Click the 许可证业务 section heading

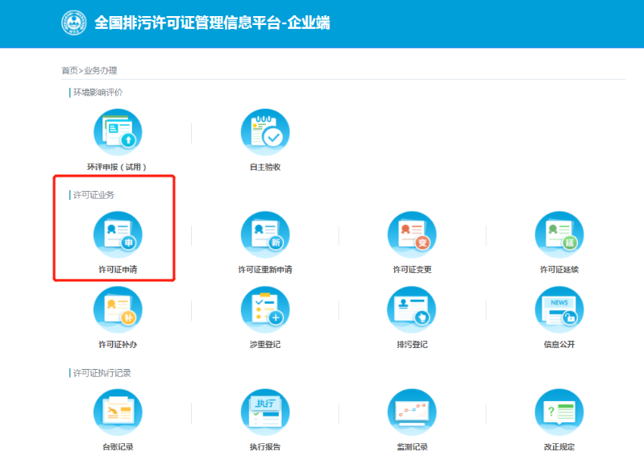(x=94, y=195)
